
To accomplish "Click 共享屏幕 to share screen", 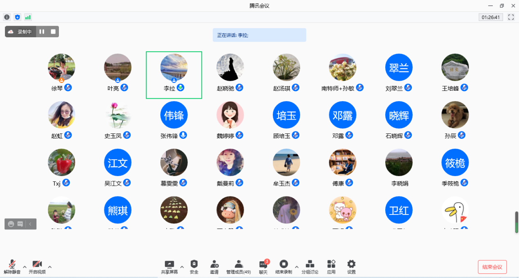I will (169, 267).
